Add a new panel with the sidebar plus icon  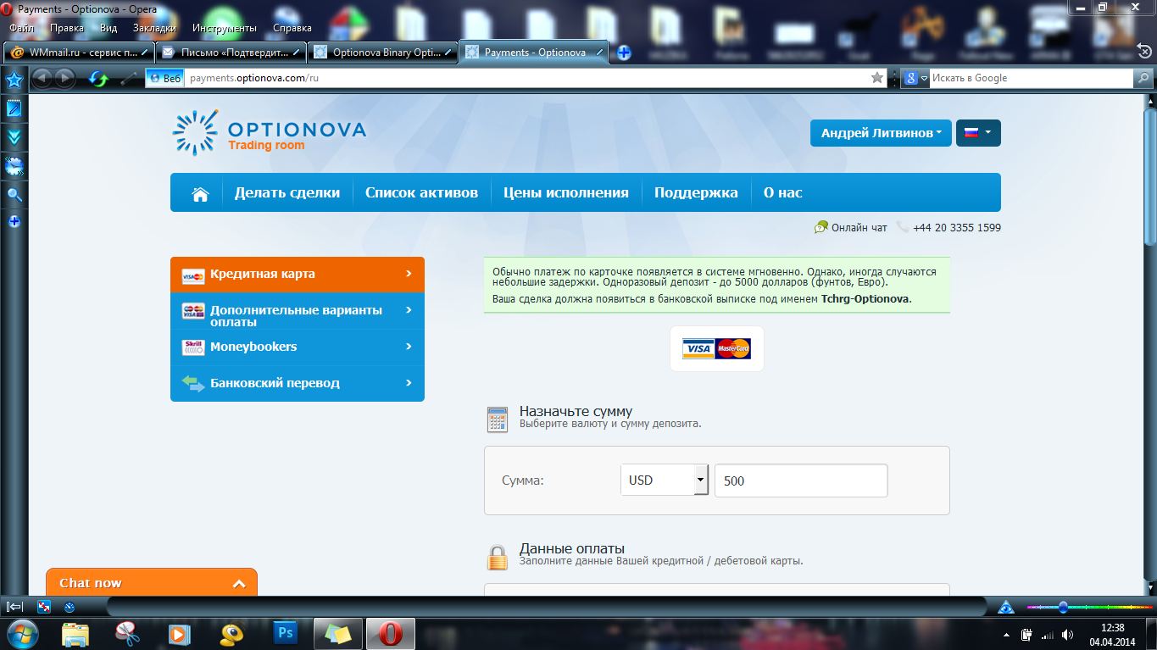pos(14,222)
